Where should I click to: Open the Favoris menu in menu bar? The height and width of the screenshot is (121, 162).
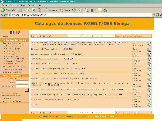(x=31, y=5)
